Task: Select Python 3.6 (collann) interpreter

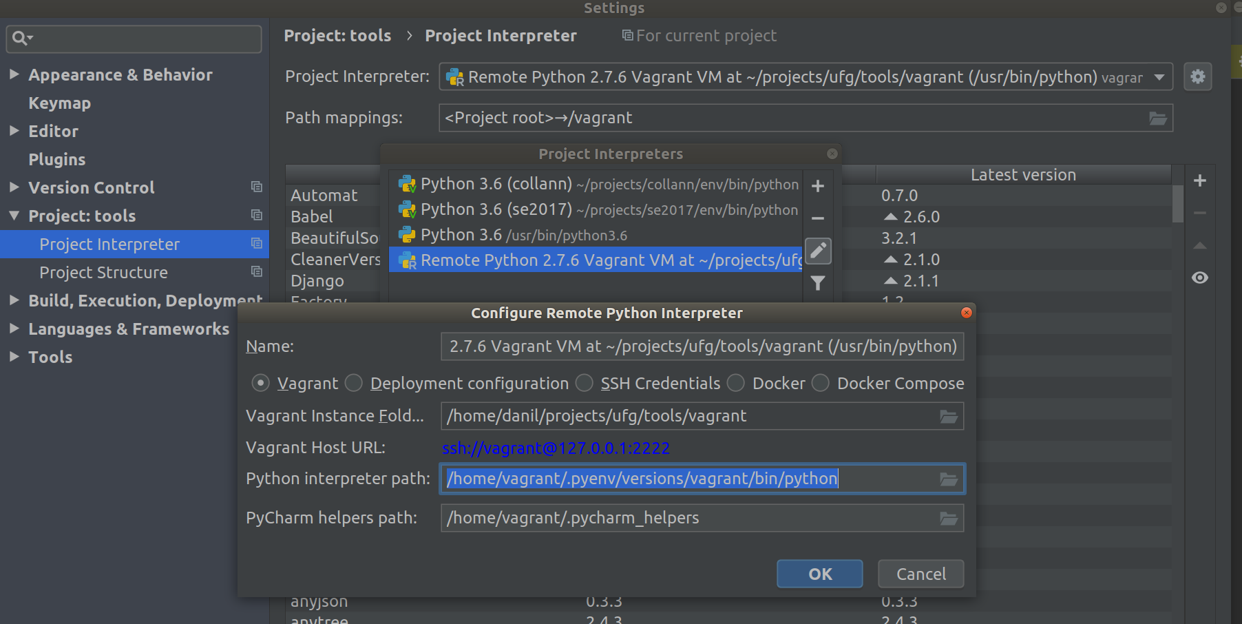Action: pos(596,184)
